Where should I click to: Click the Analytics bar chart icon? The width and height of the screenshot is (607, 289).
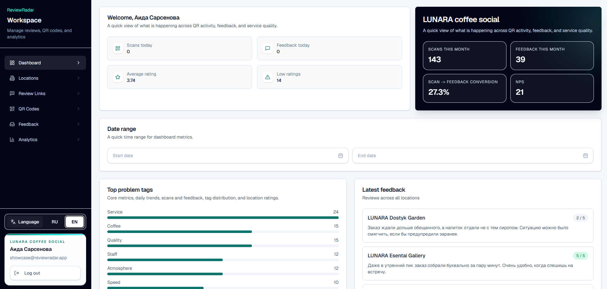pyautogui.click(x=12, y=140)
